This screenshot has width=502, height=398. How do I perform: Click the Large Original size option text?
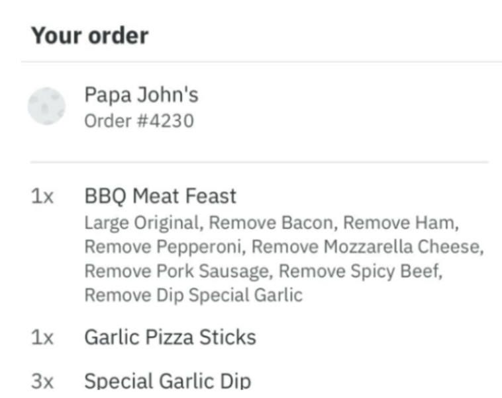(x=141, y=223)
